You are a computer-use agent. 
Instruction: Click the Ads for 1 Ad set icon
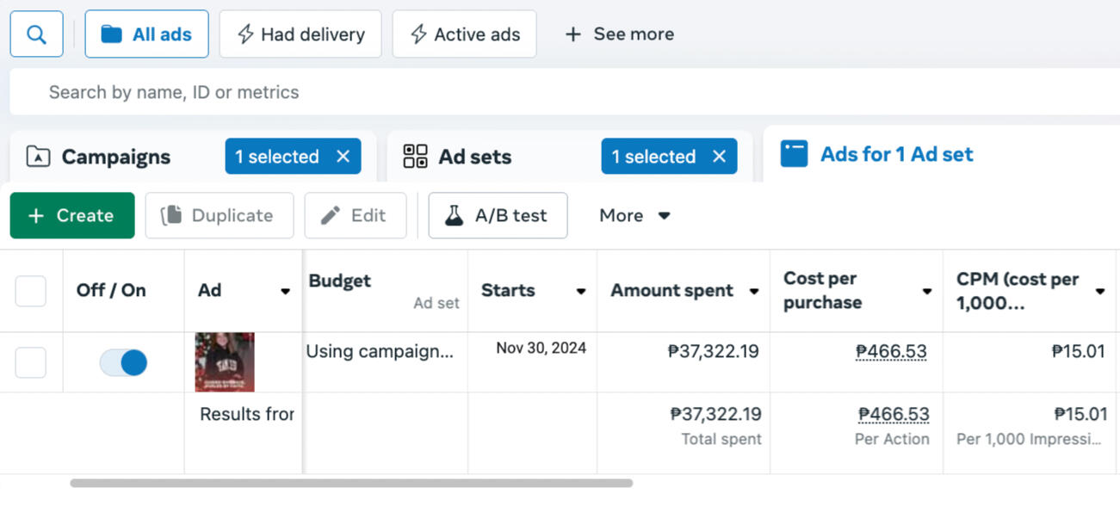[794, 154]
